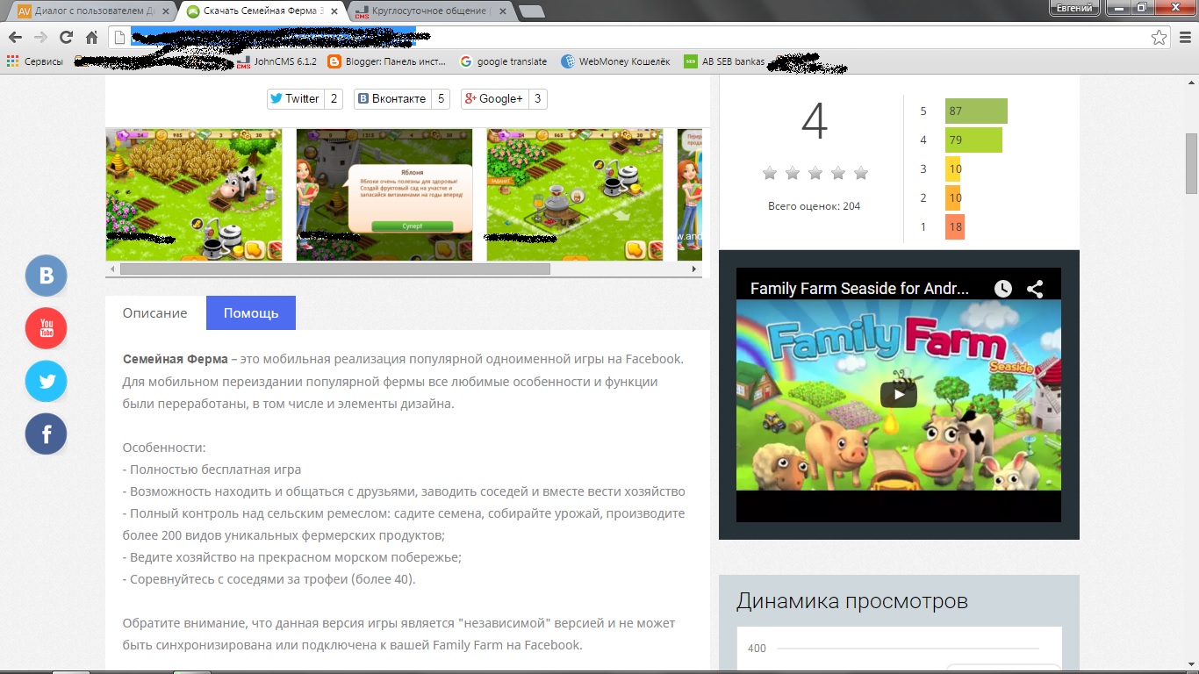Viewport: 1199px width, 674px height.
Task: Open the floating Twitter social icon
Action: 47,381
